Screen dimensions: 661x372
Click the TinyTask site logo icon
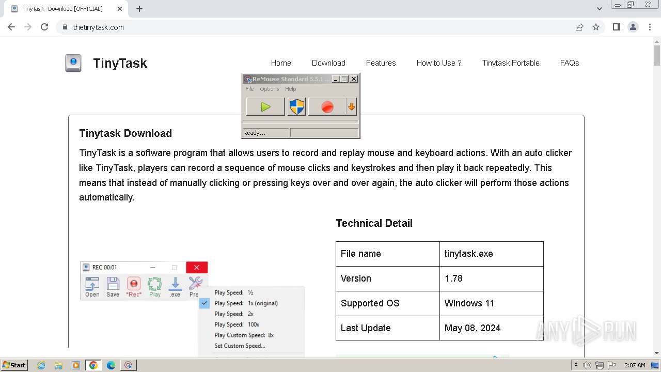[x=73, y=63]
